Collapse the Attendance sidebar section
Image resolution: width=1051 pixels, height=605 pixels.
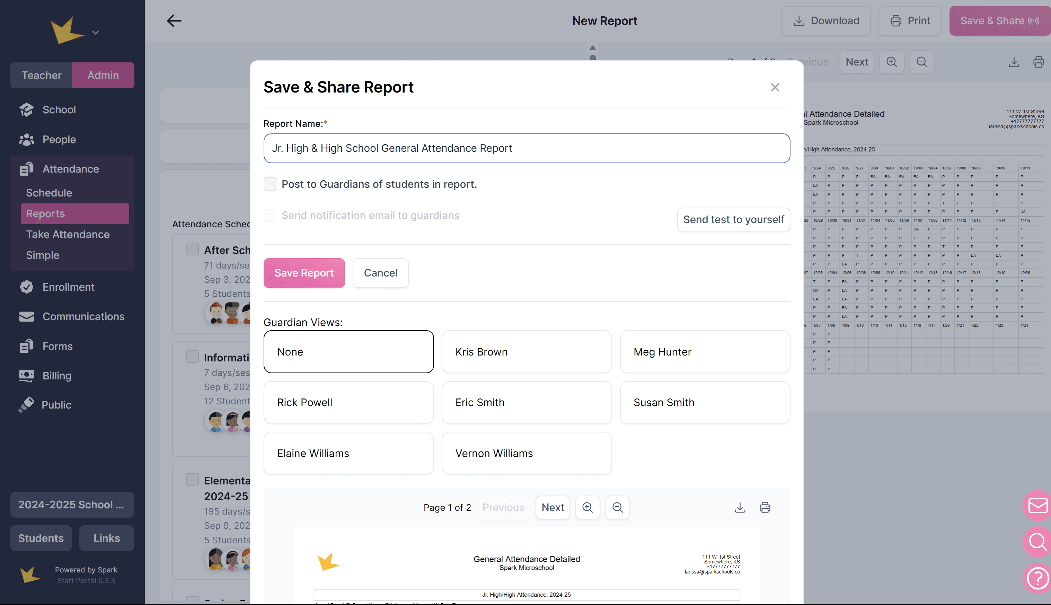[x=71, y=169]
